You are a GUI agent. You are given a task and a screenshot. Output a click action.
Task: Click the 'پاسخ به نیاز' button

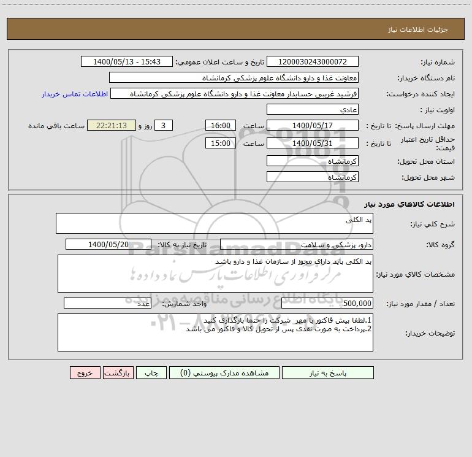coord(328,372)
